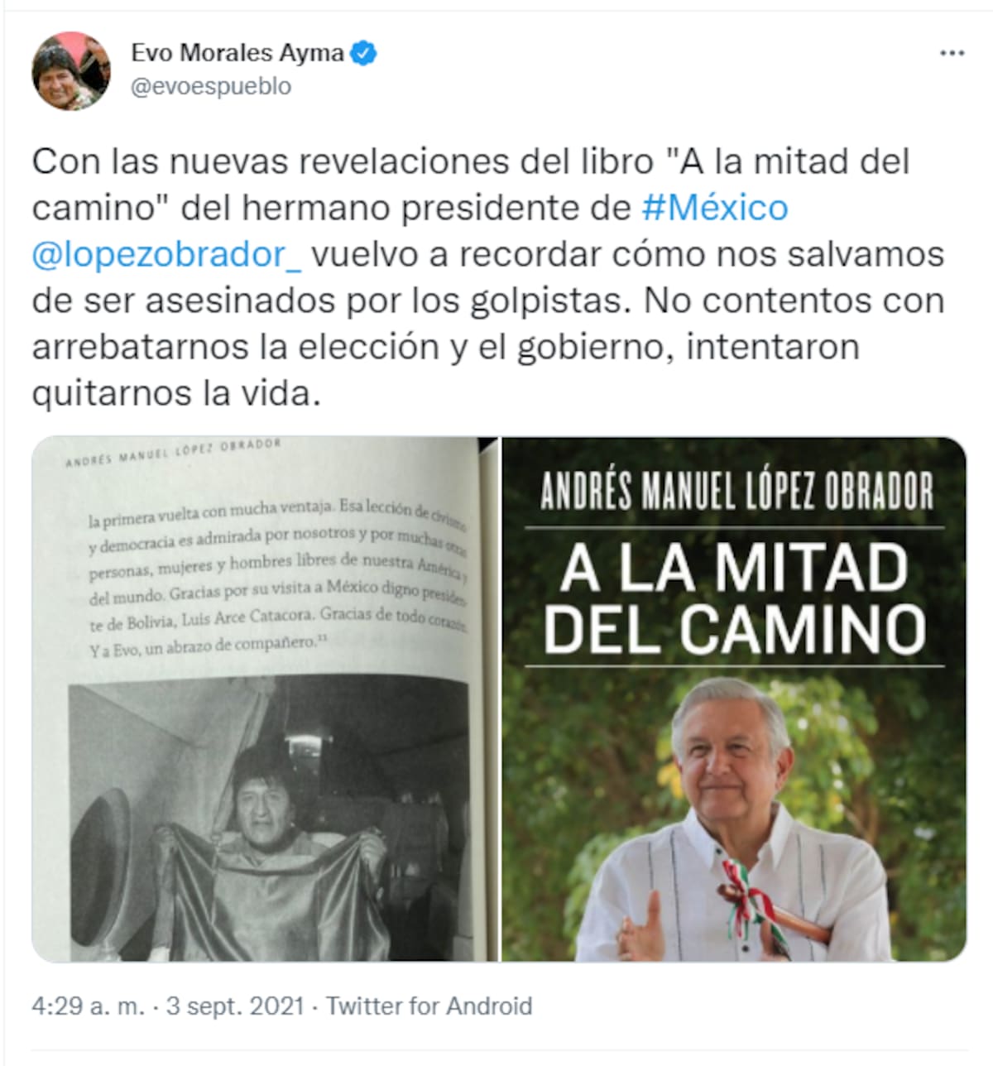The height and width of the screenshot is (1066, 993).
Task: Open the @lopezobrador_ mention
Action: [x=167, y=254]
